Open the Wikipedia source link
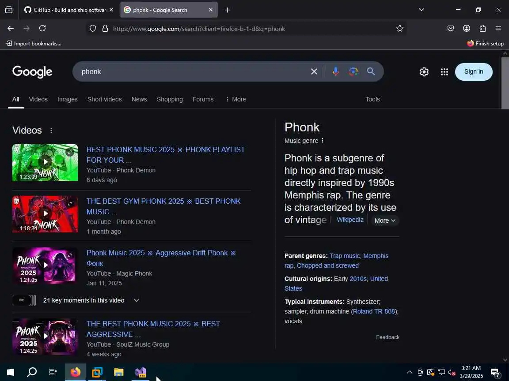 350,220
